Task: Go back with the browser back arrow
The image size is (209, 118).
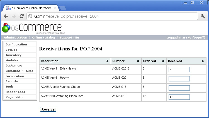Action: pyautogui.click(x=6, y=16)
